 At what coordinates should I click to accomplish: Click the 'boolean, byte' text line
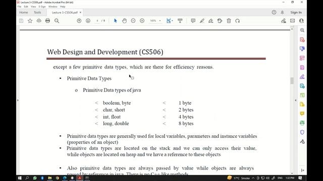(x=117, y=103)
